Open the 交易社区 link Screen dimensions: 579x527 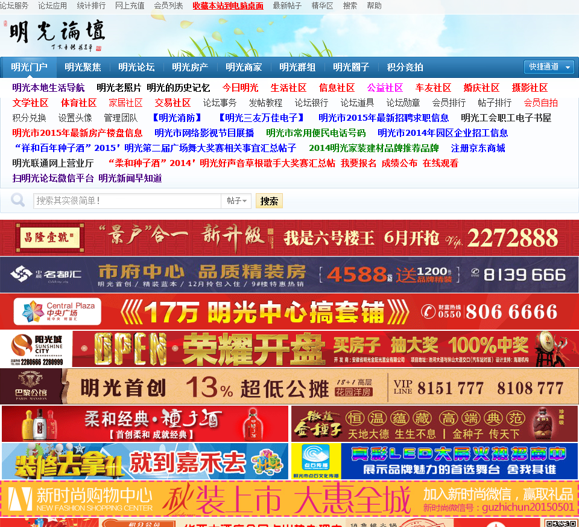tap(172, 103)
